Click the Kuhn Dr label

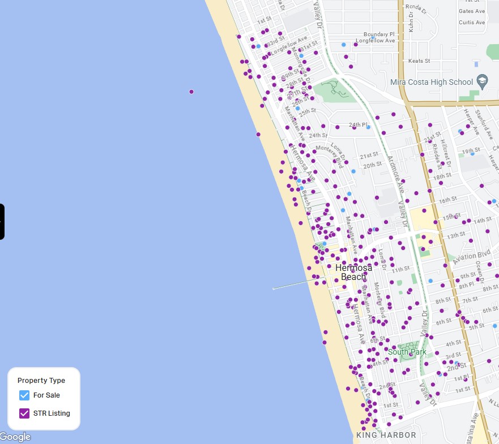(x=411, y=22)
